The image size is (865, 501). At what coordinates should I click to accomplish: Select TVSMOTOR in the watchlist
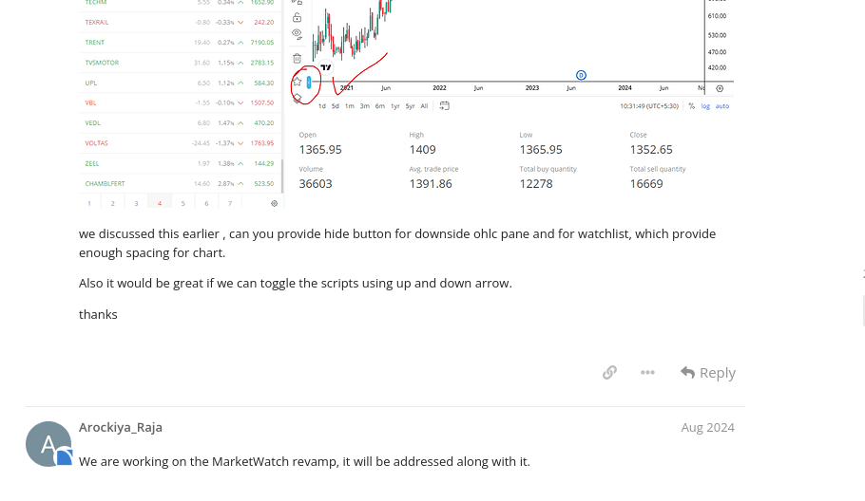[103, 63]
